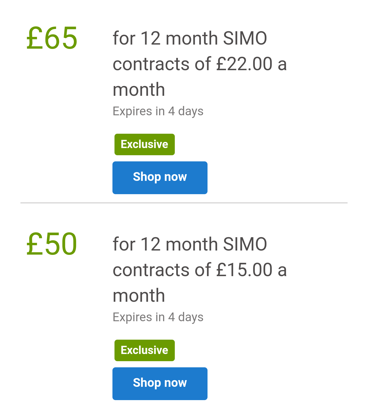Click "12 month" text in the £50 offer
Image resolution: width=368 pixels, height=406 pixels.
click(x=179, y=244)
